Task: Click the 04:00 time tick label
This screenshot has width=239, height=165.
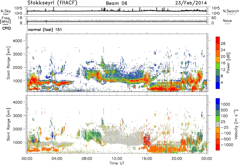Action: [57, 159]
